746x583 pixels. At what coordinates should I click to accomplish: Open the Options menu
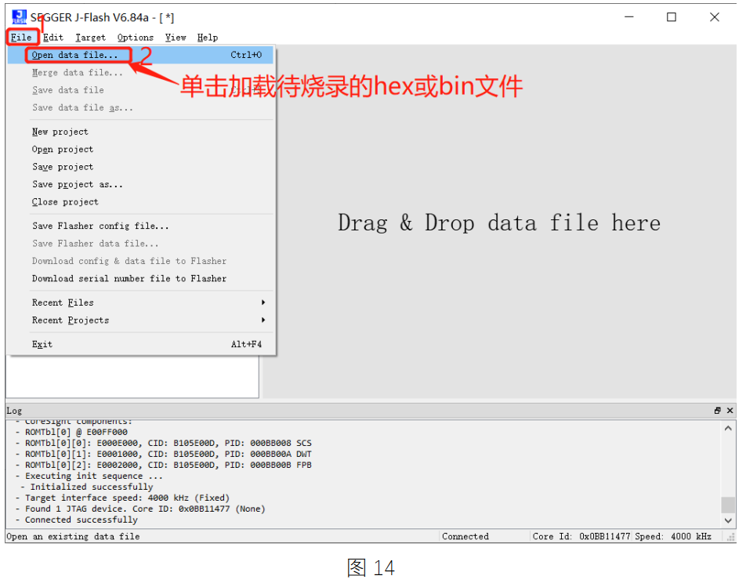point(136,37)
